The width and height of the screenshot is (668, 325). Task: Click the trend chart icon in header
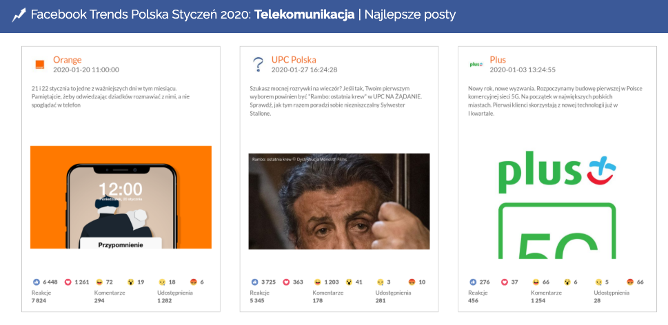click(x=19, y=14)
